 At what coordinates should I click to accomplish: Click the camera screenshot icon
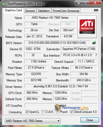point(96,10)
